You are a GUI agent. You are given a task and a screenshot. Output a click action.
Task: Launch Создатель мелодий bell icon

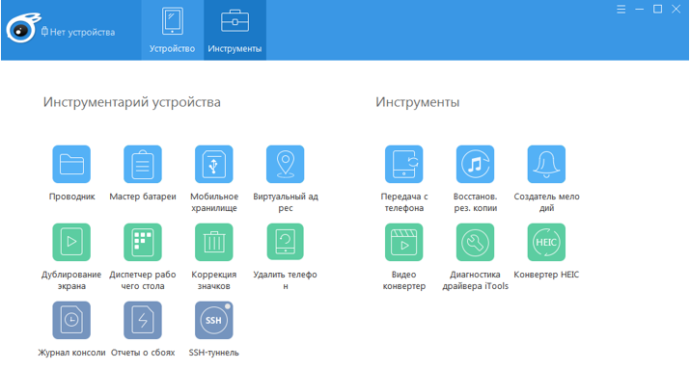pyautogui.click(x=546, y=165)
